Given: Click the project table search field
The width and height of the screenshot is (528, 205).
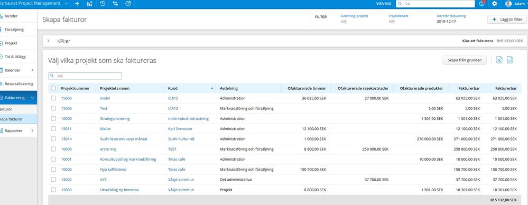Looking at the screenshot, I should coord(85,76).
